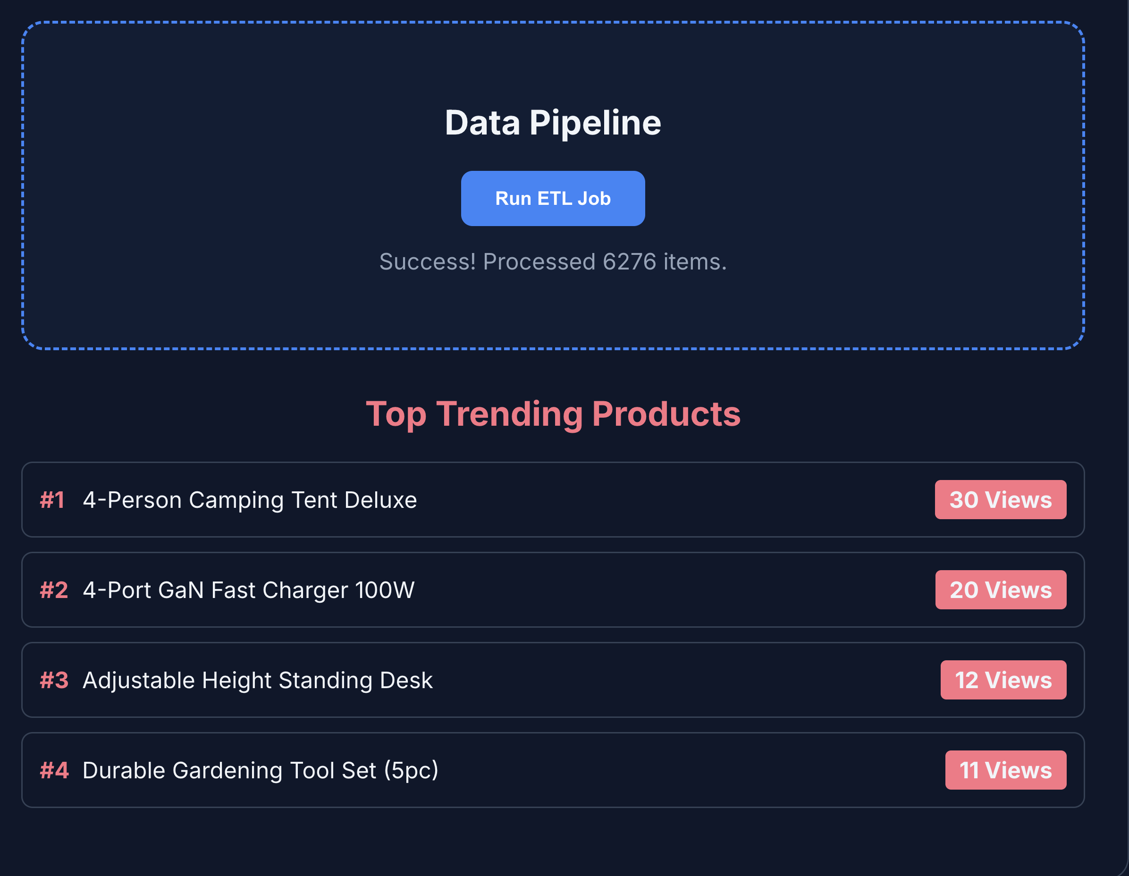This screenshot has width=1129, height=876.
Task: Click the 30 Views badge
Action: click(x=1000, y=499)
